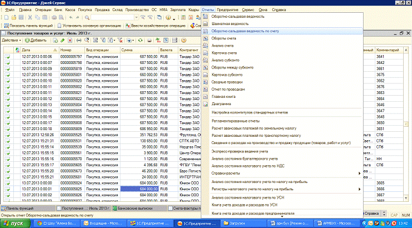Screen dimensions: 412x228
Task: Click the Оборотно-сальдовая ведомость report icon
Action: [x=207, y=17]
